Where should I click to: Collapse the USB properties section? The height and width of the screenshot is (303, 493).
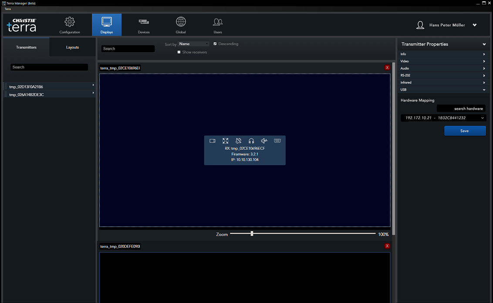[x=442, y=89]
